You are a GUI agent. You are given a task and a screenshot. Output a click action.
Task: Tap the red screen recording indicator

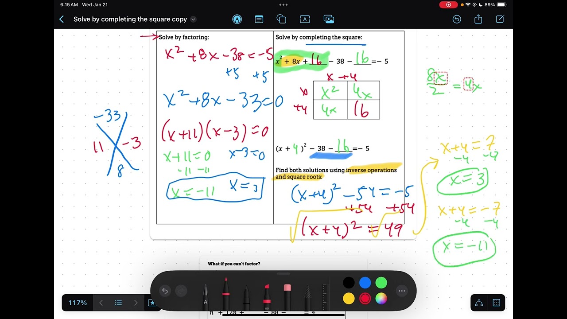pyautogui.click(x=448, y=4)
